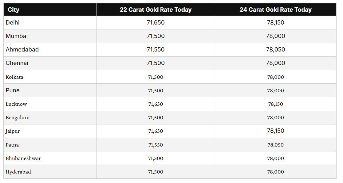Click the Ahmedabad city name

22,50
